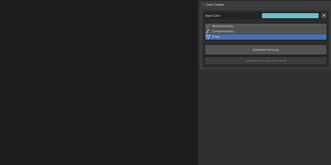Select the Monochromatic harmony option
This screenshot has width=331, height=165.
[x=266, y=26]
